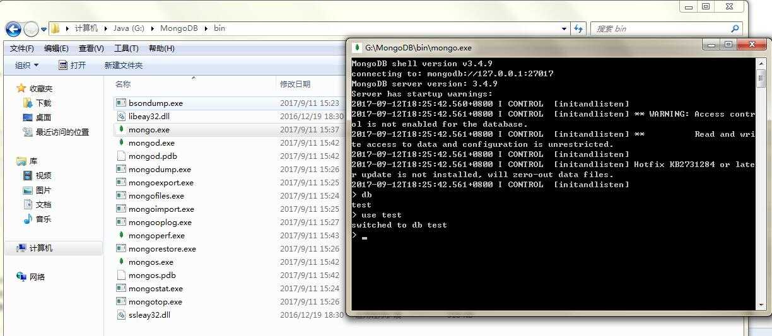
Task: Select the mongo.exe leaf icon
Action: click(x=122, y=129)
